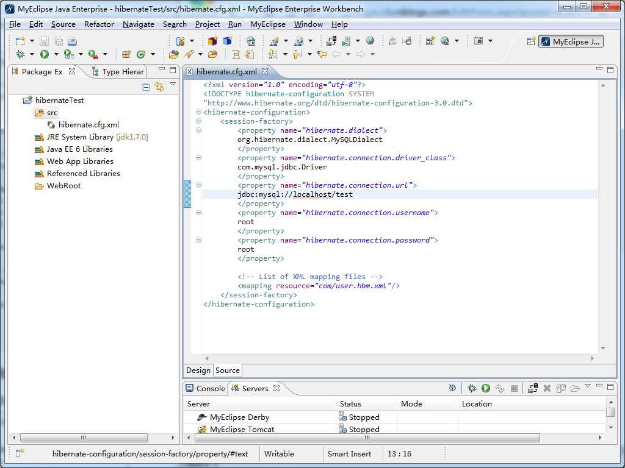Viewport: 625px width, 468px height.
Task: Click the purple and yellow cube icon
Action: [212, 41]
